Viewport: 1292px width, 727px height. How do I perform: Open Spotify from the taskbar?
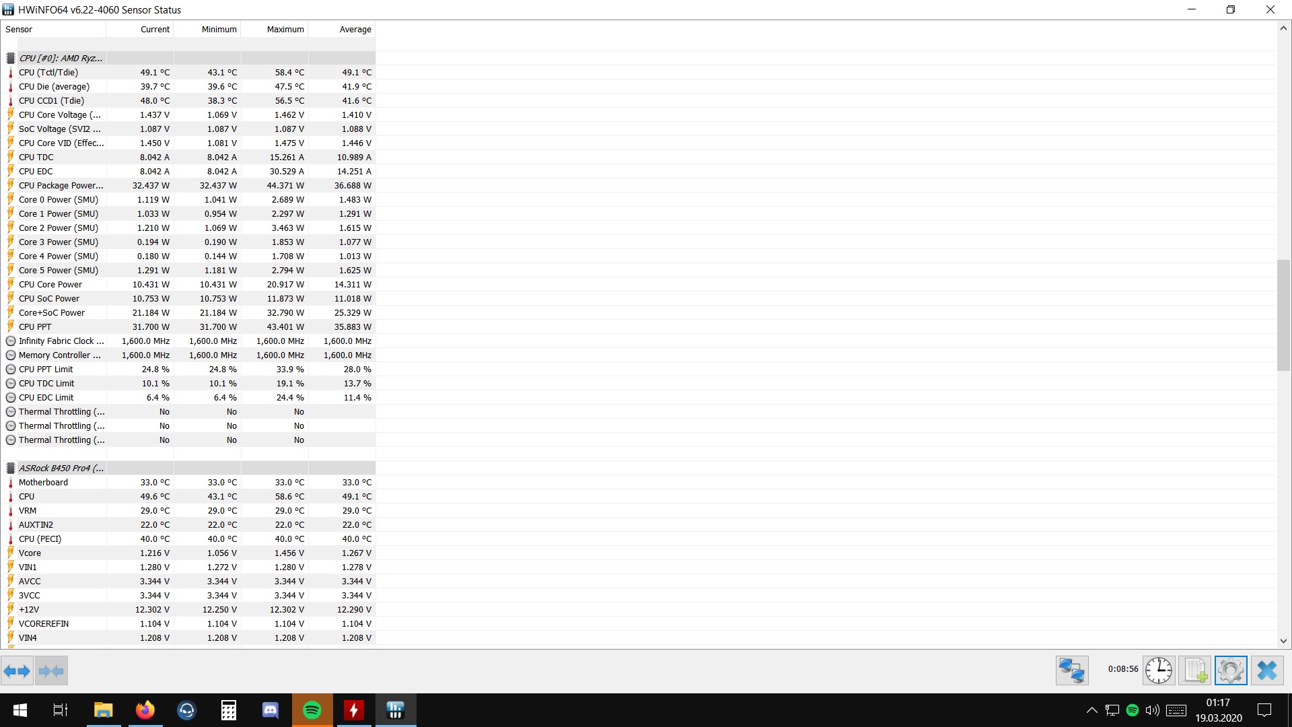click(x=312, y=710)
